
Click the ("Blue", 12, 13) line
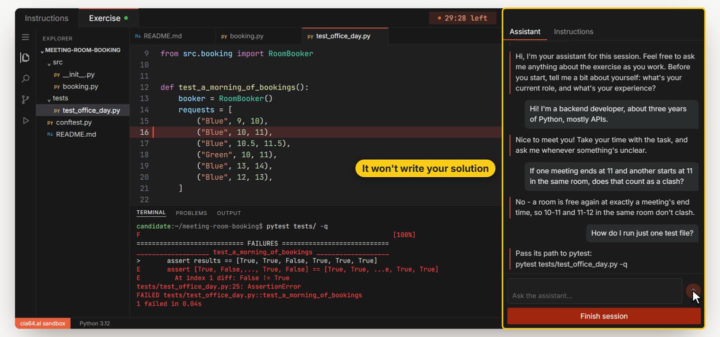[x=235, y=177]
